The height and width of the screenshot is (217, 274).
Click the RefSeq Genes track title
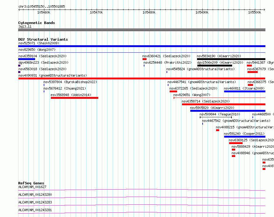click(31, 183)
